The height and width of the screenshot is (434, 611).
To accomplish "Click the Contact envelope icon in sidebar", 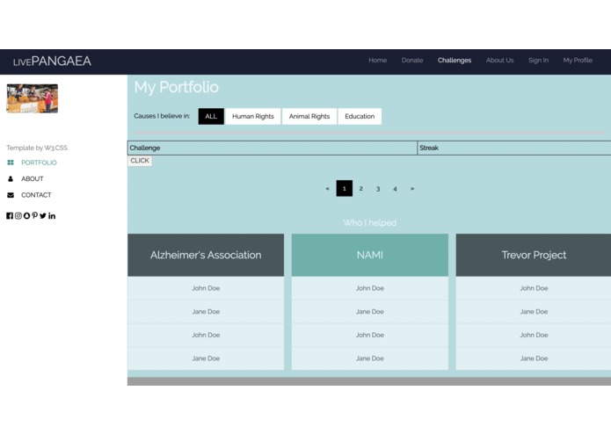I will click(x=11, y=195).
